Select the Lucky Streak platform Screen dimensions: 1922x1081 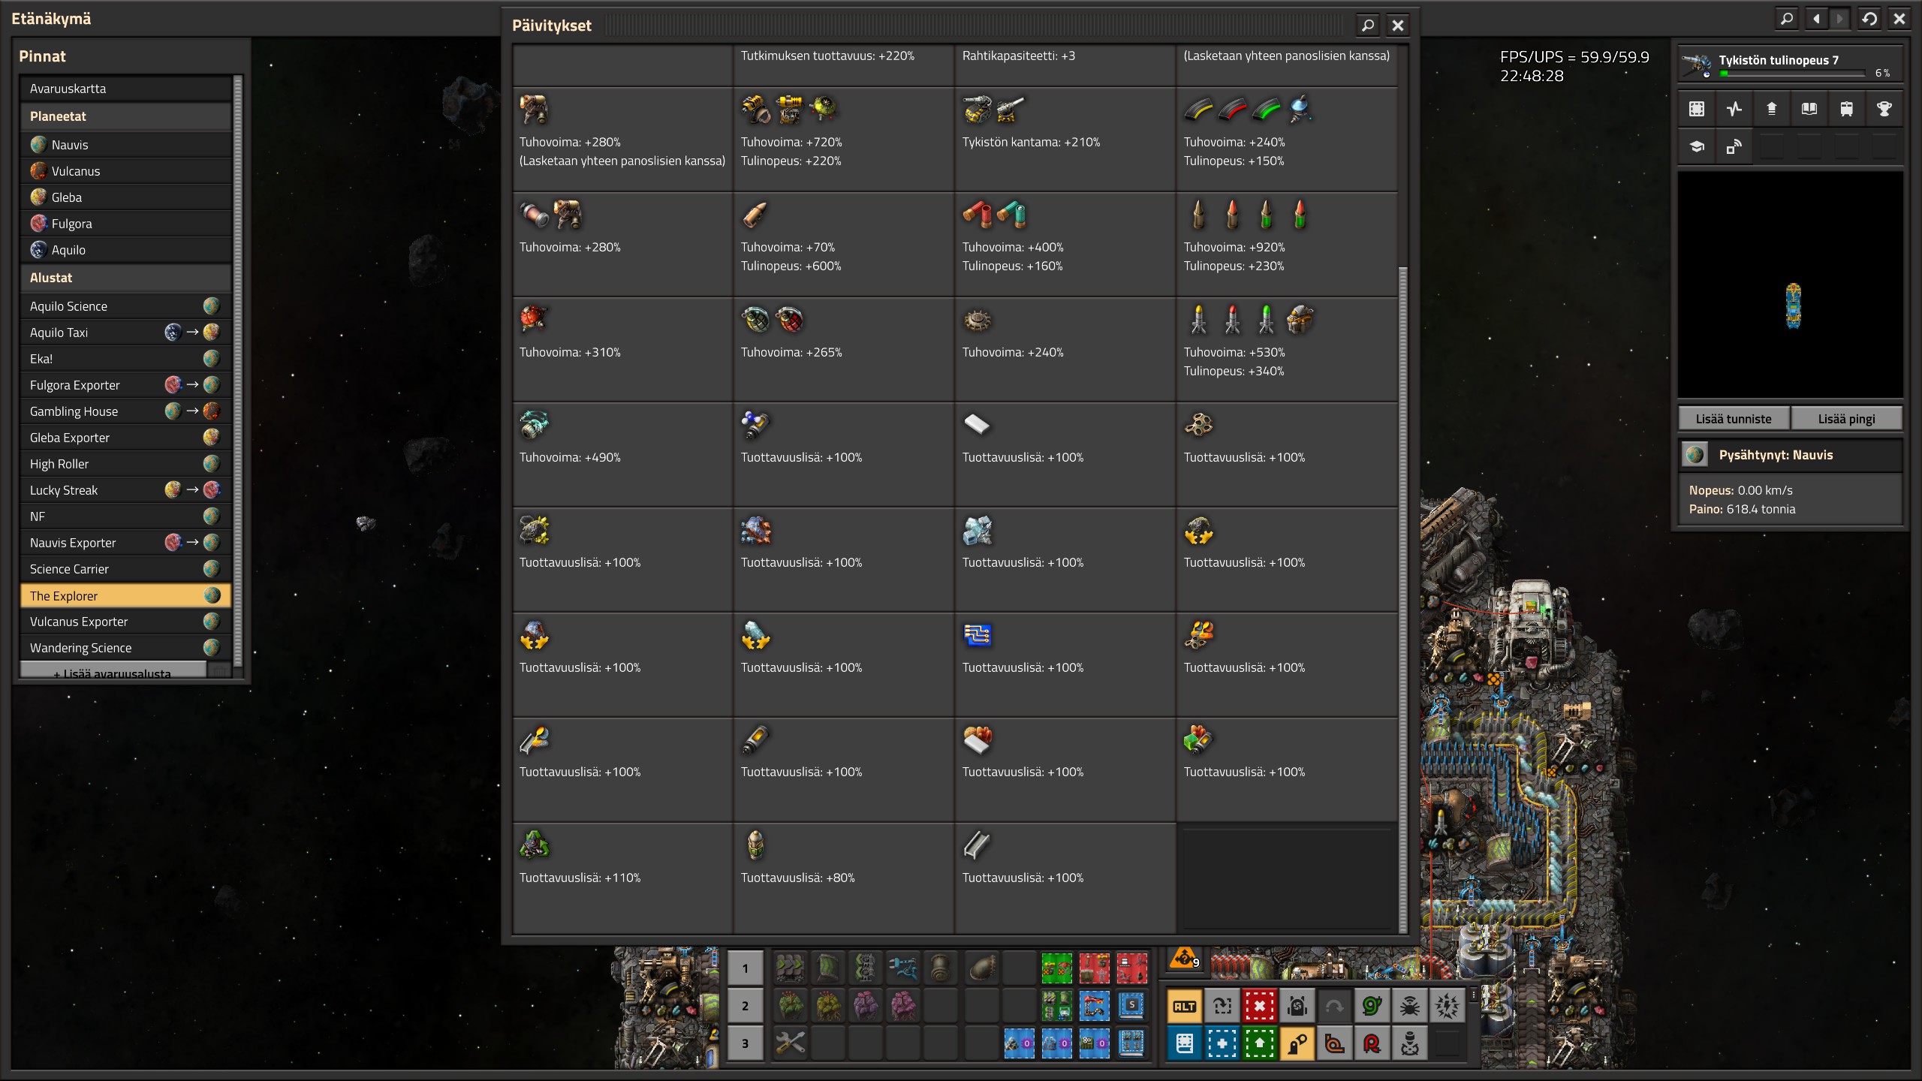coord(126,490)
